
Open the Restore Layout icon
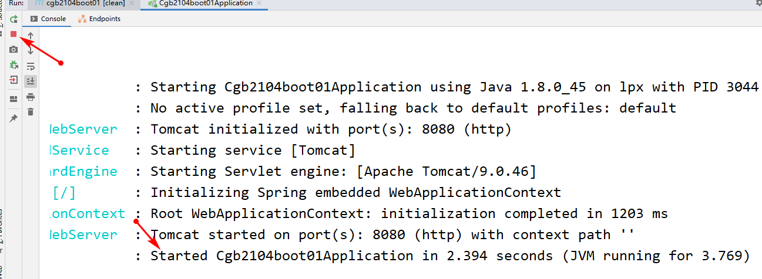coord(14,98)
